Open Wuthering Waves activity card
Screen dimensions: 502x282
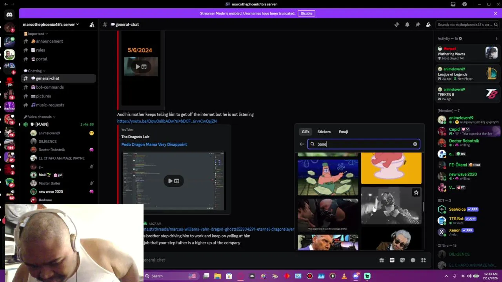(467, 53)
